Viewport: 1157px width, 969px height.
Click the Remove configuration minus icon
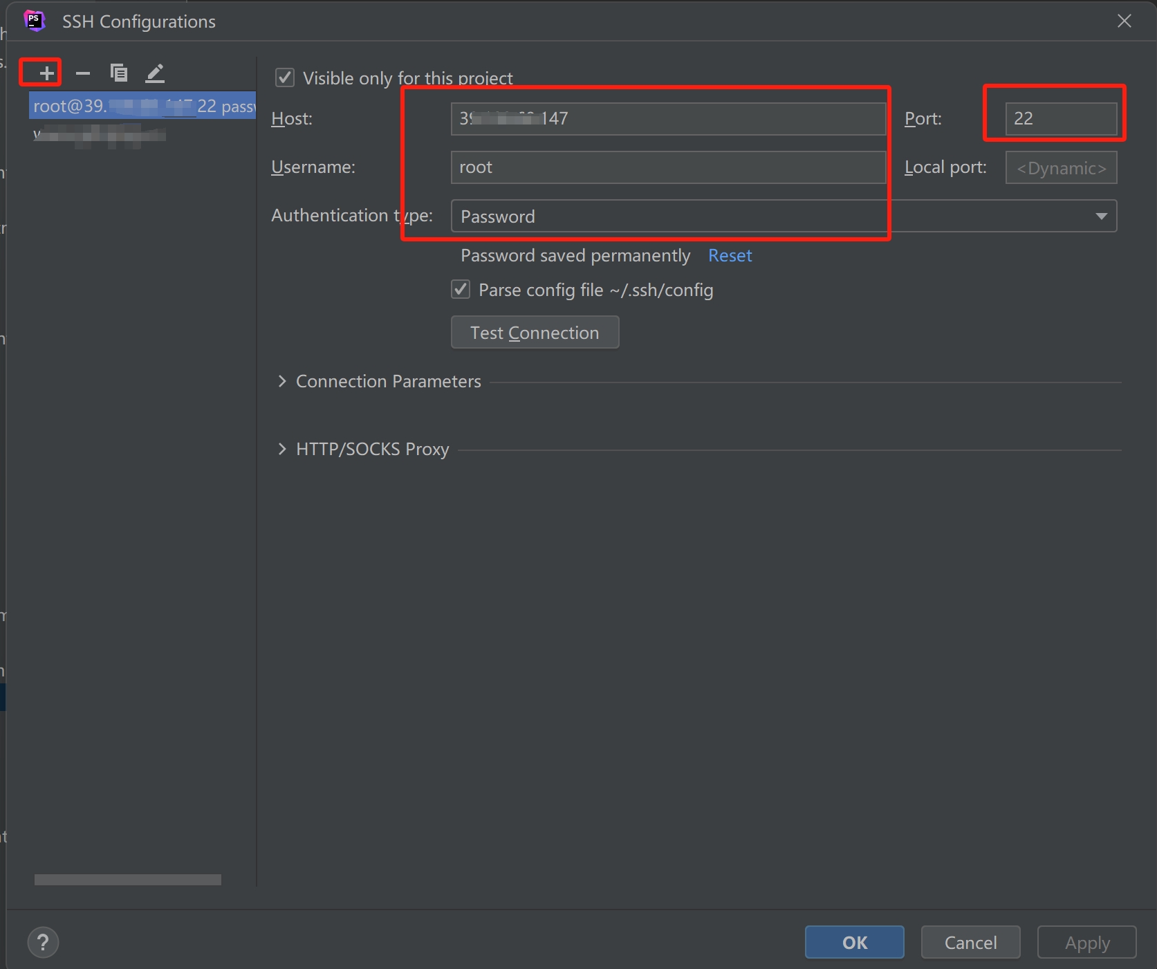pyautogui.click(x=83, y=73)
